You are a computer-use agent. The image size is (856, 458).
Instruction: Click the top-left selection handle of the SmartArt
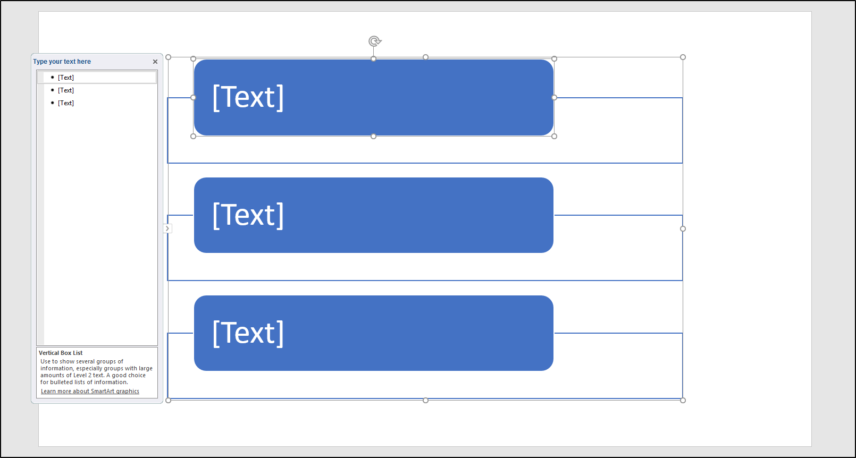[x=169, y=56]
